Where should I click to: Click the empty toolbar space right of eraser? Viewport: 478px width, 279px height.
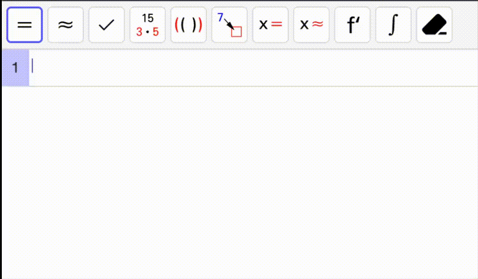point(464,25)
